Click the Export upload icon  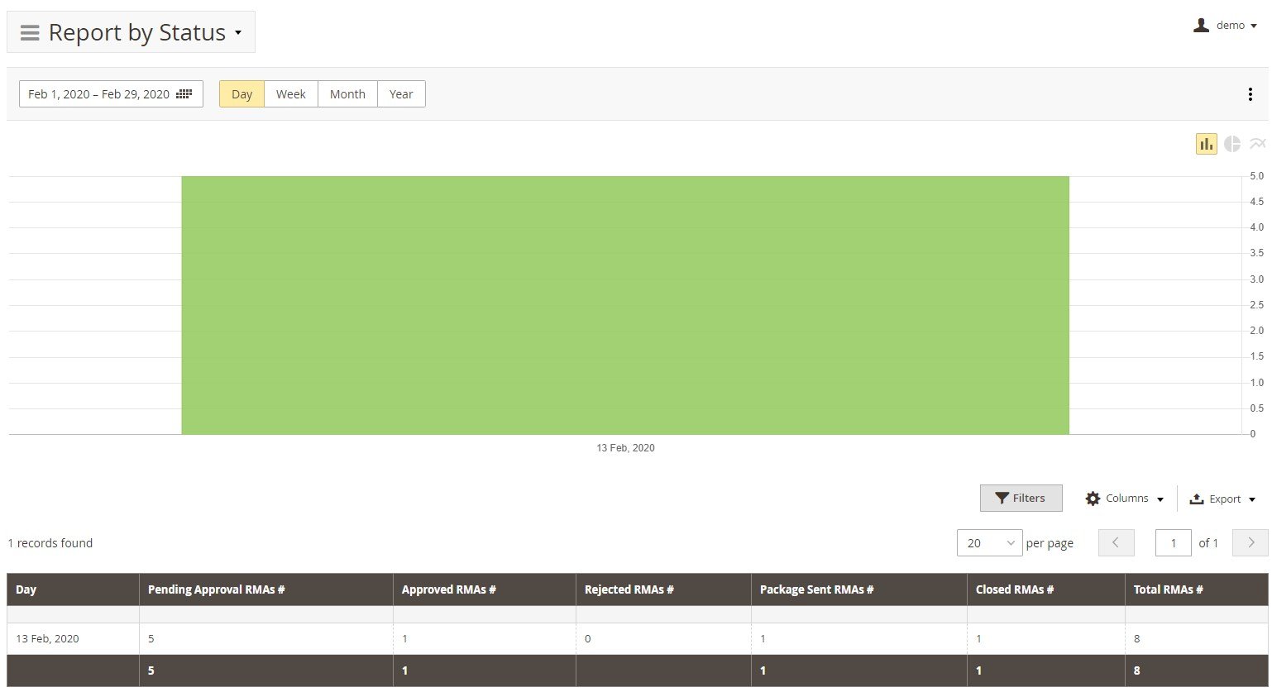(x=1196, y=499)
